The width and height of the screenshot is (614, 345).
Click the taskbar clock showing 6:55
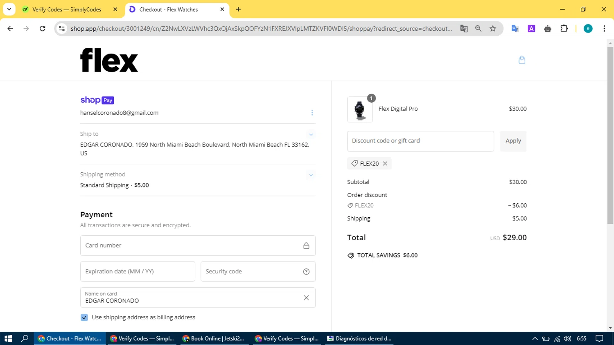[x=582, y=338]
